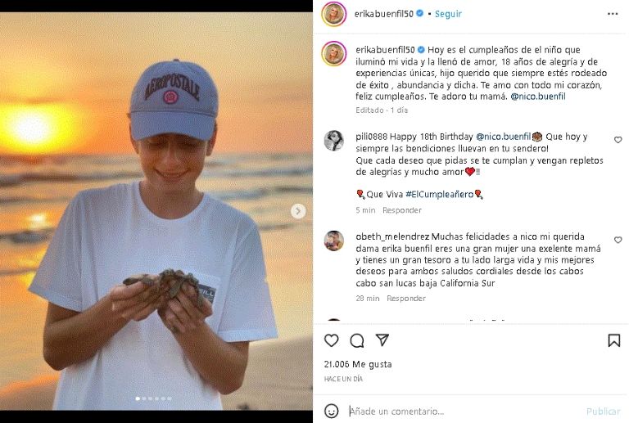Open erikabuenfil50 profile picture in header
This screenshot has height=423, width=629.
click(333, 14)
